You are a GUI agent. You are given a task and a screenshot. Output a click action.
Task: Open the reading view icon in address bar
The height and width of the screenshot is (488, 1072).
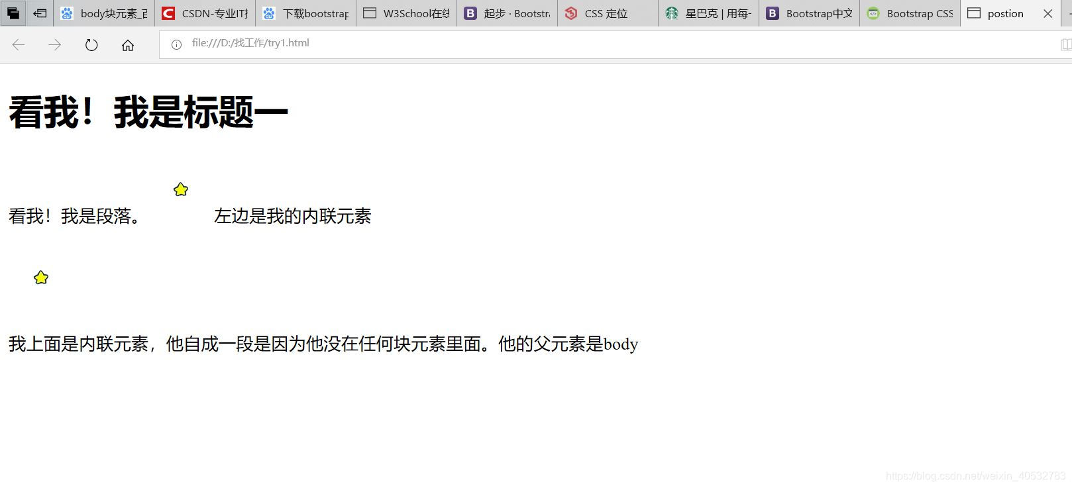(x=1065, y=44)
